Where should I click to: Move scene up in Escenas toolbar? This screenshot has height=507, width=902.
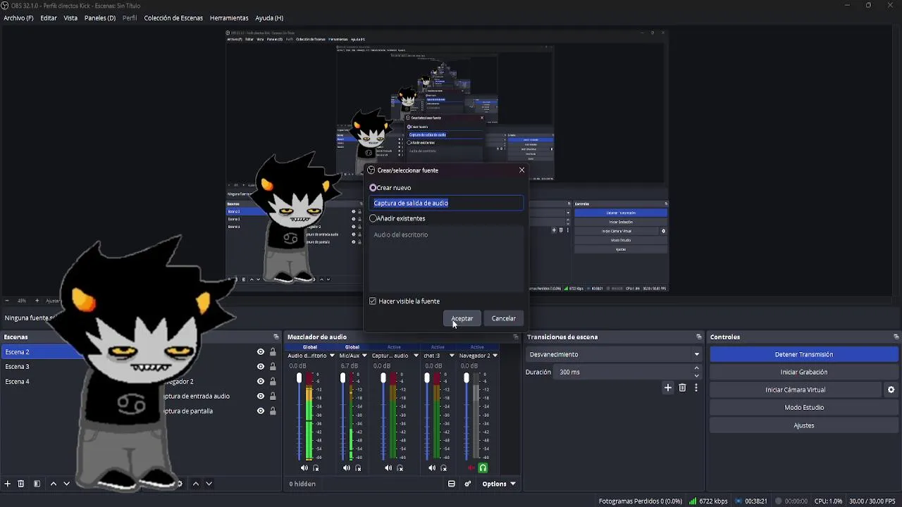coord(53,484)
